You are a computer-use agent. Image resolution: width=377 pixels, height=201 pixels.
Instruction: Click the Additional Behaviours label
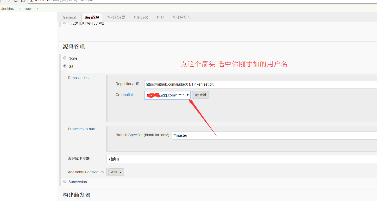click(86, 172)
